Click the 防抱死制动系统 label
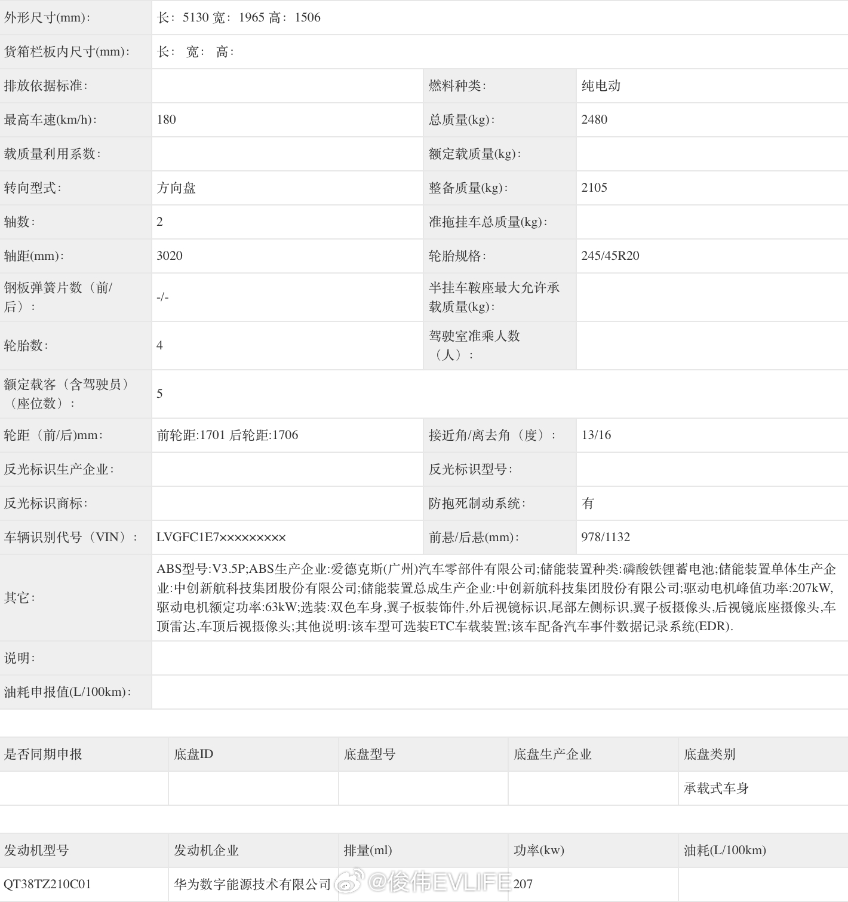This screenshot has width=848, height=902. pos(477,503)
